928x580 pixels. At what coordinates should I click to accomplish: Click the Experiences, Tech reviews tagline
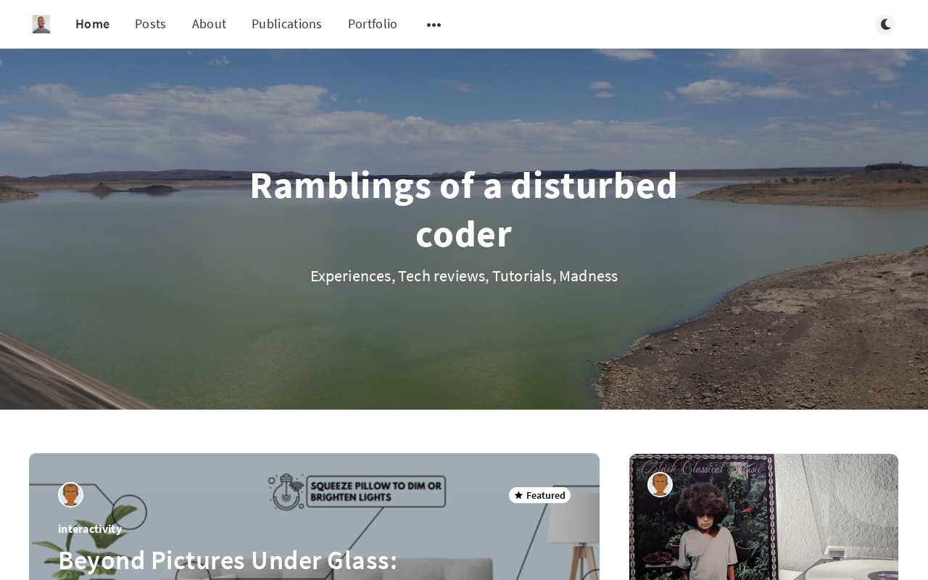[464, 276]
